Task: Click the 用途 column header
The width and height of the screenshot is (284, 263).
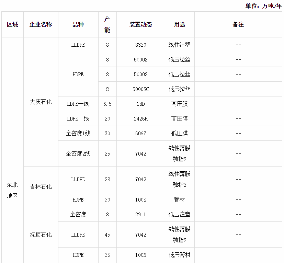Action: click(x=180, y=24)
